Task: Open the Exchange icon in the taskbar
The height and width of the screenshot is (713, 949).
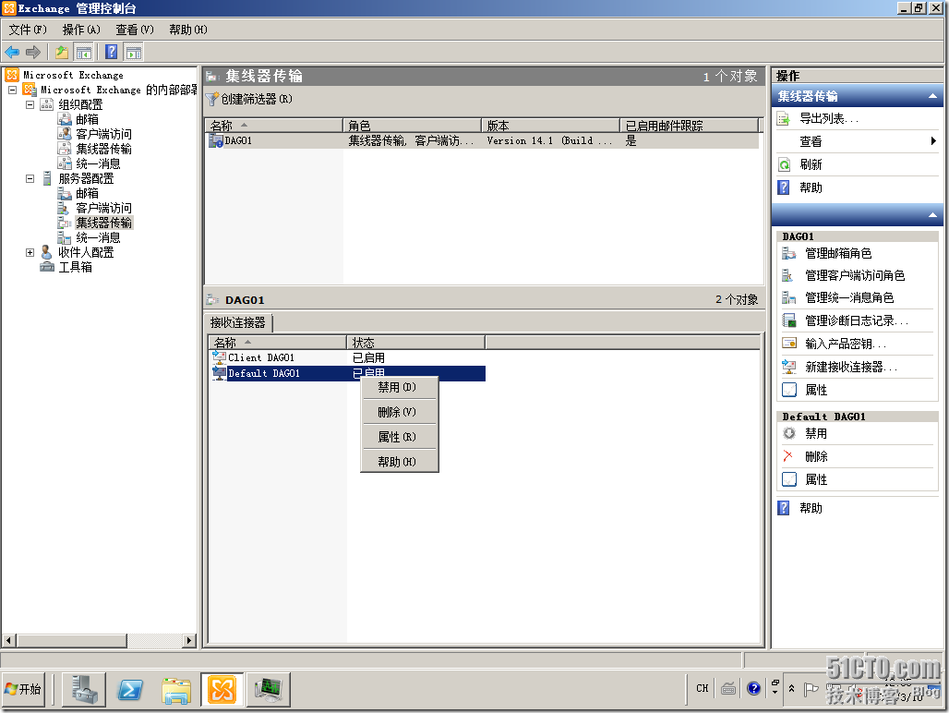Action: (x=221, y=689)
